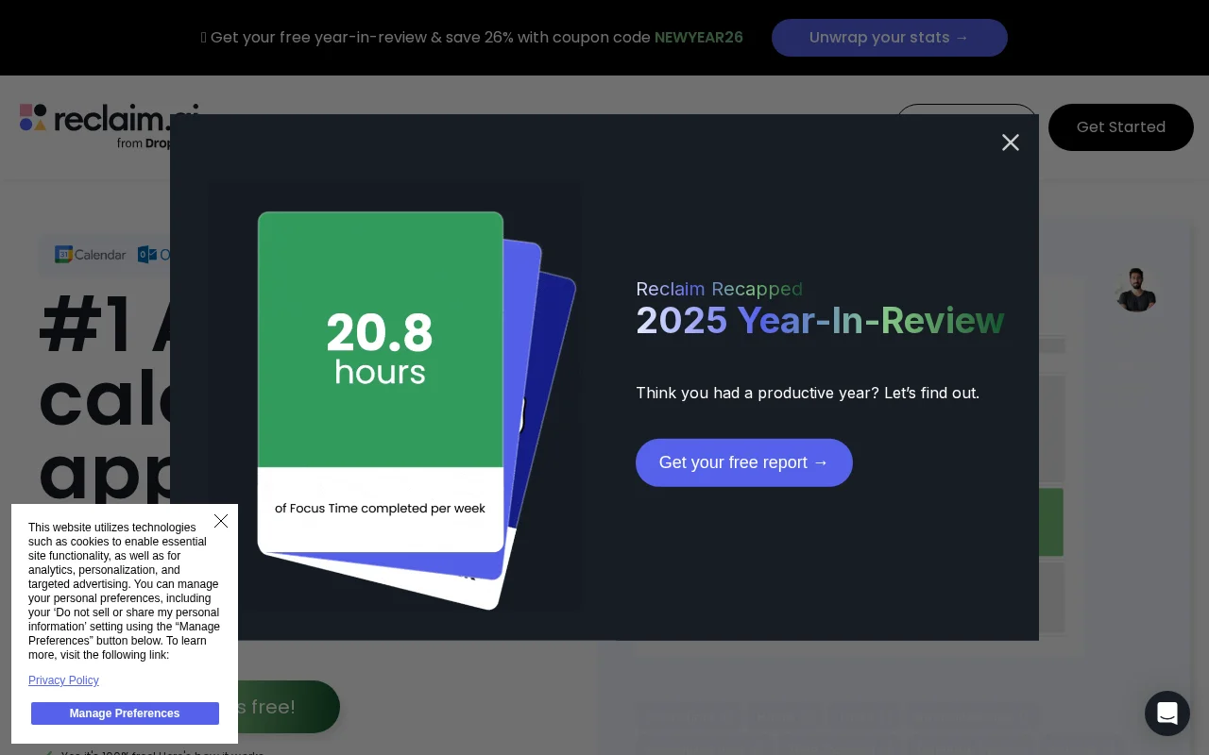Open the chat messenger widget

coord(1167,713)
